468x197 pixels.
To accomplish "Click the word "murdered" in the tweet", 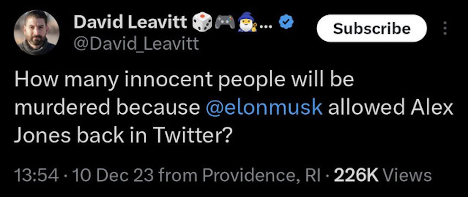I will [62, 107].
